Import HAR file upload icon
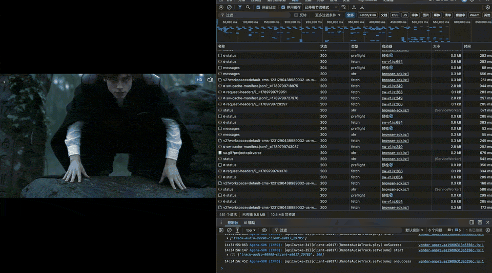The height and width of the screenshot is (273, 492). click(354, 7)
